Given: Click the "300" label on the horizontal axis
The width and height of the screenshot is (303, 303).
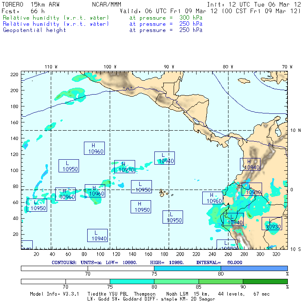Looking at the screenshot, I should click(260, 254).
